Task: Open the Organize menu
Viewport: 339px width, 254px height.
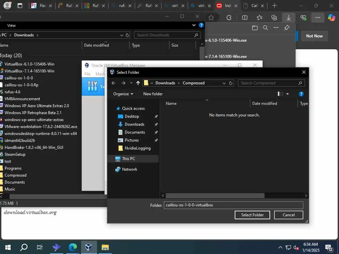Action: tap(123, 94)
